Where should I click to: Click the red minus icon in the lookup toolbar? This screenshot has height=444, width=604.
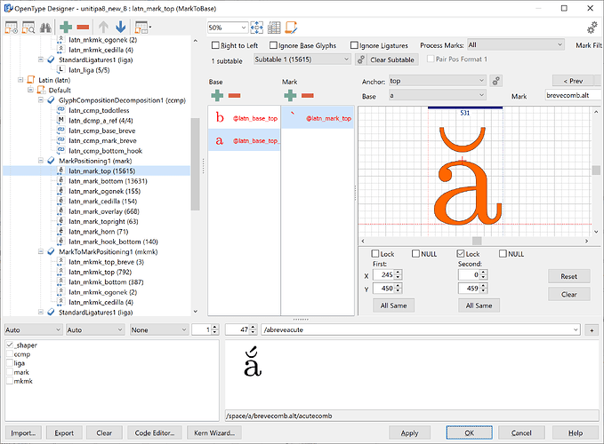point(84,29)
